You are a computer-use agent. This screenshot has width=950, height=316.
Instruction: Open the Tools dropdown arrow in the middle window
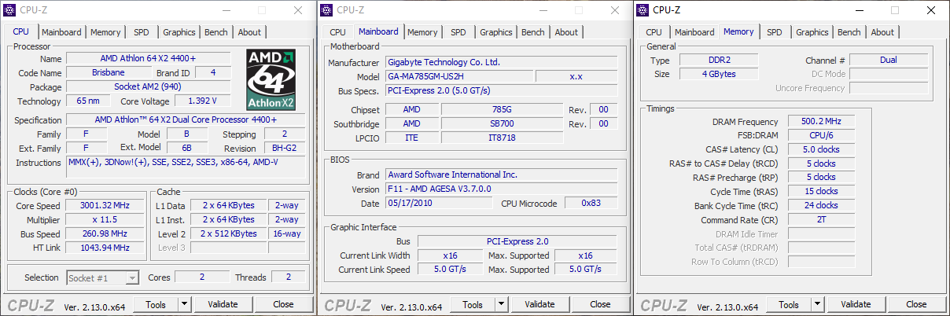[x=501, y=304]
